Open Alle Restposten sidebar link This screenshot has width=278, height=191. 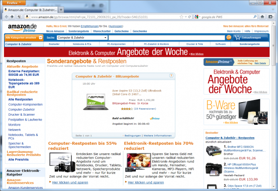[21, 100]
